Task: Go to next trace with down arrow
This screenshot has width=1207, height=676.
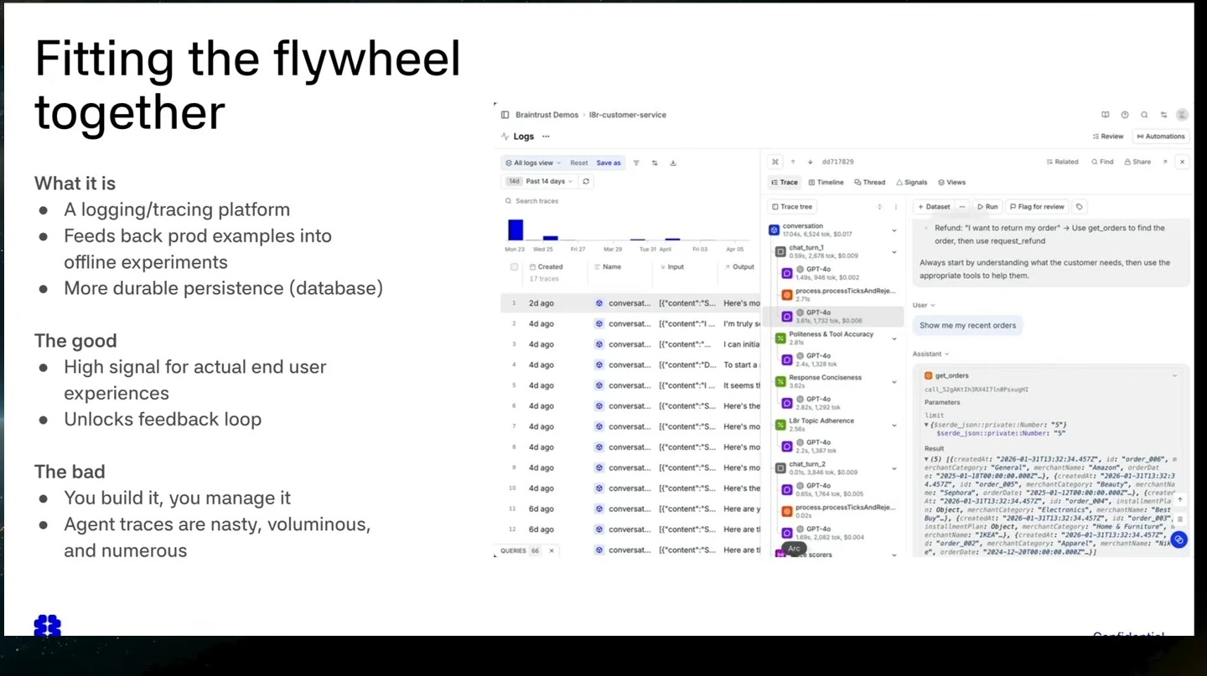Action: 811,162
